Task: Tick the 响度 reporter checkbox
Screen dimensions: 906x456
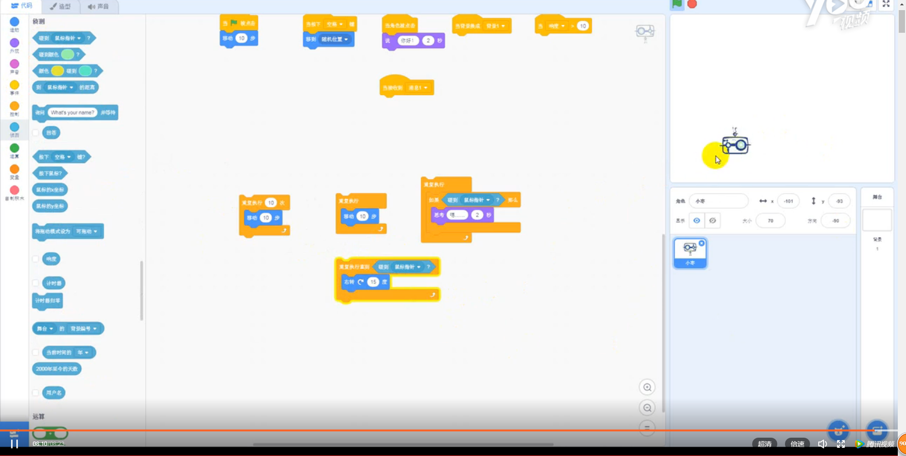Action: point(36,259)
